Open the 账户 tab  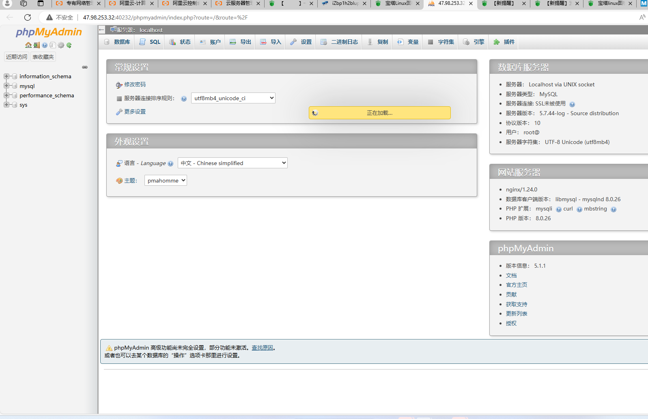210,42
